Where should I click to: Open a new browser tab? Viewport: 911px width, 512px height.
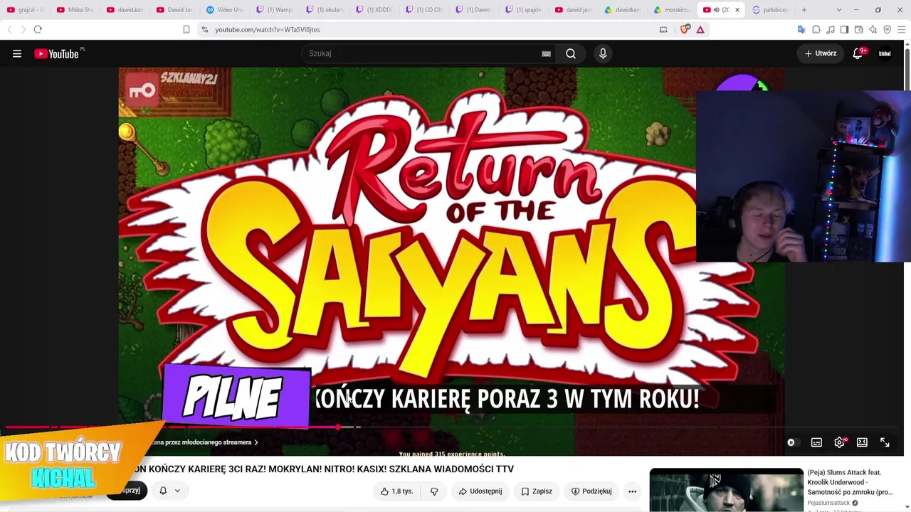click(x=804, y=10)
